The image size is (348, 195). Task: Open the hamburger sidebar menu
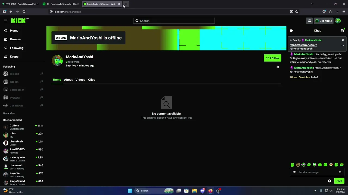pyautogui.click(x=6, y=21)
